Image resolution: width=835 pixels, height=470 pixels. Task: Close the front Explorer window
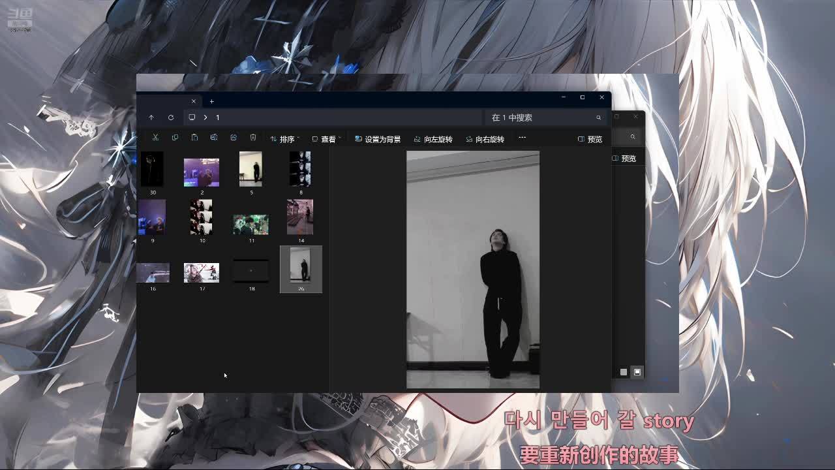click(601, 97)
